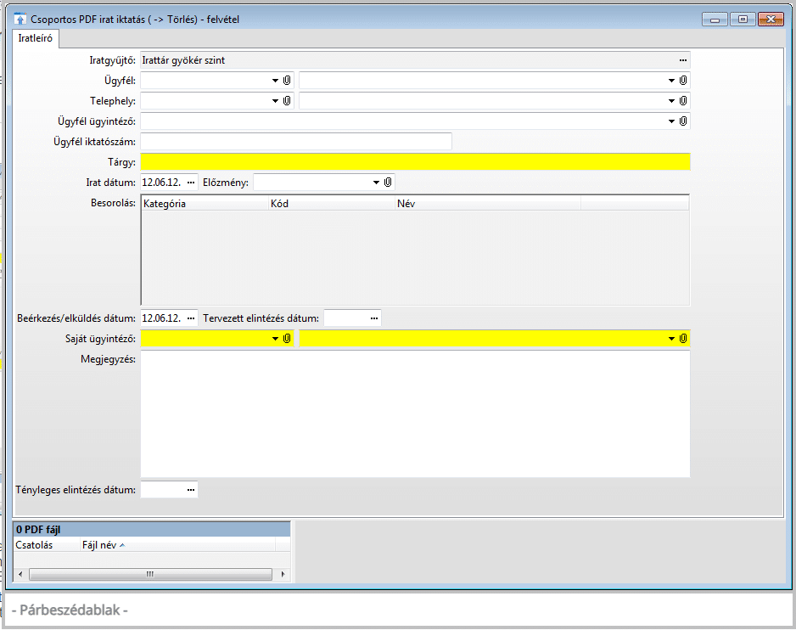Click the PDF file list horizontal scrollbar
The width and height of the screenshot is (796, 630).
click(x=150, y=574)
